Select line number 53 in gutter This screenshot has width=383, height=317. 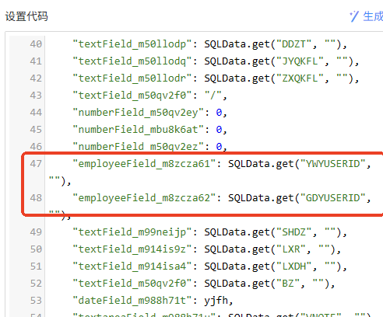(x=36, y=301)
